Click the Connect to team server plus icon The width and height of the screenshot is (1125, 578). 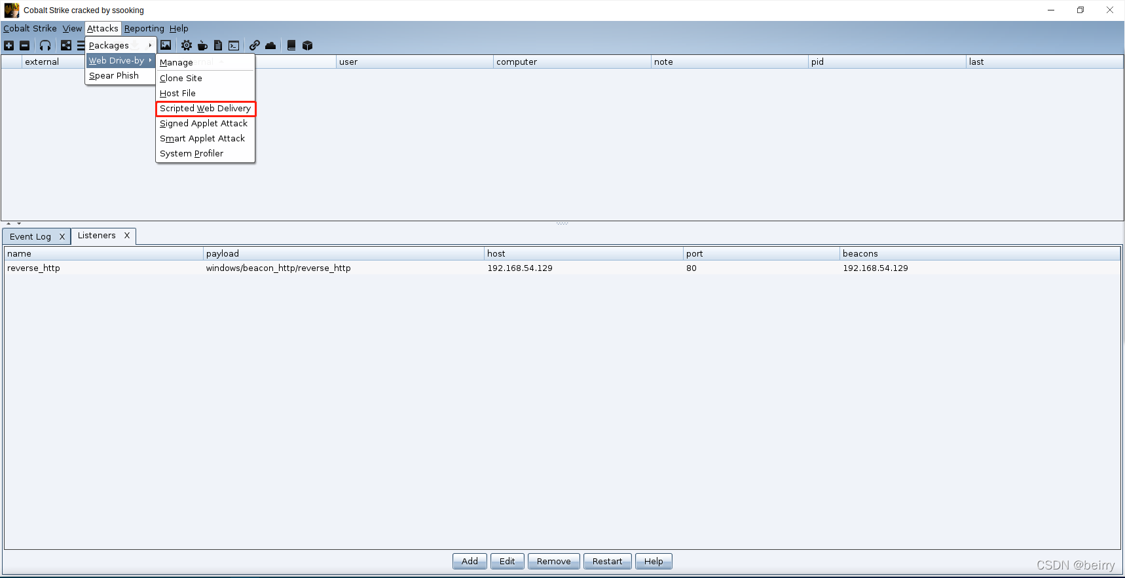pyautogui.click(x=9, y=45)
